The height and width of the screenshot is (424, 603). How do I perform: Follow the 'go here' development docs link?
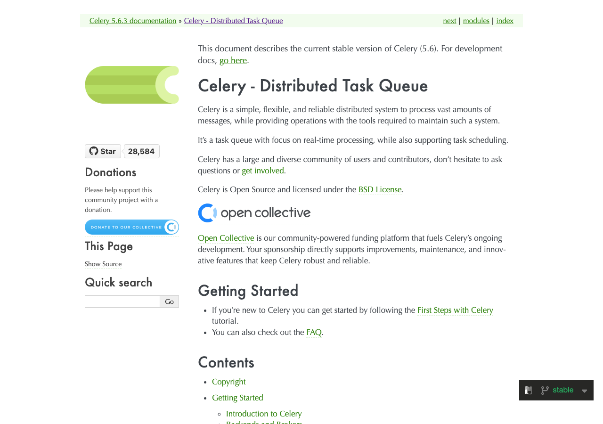point(233,60)
